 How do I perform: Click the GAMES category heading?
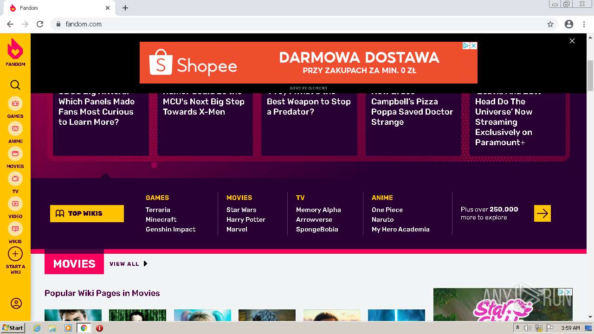click(x=157, y=198)
